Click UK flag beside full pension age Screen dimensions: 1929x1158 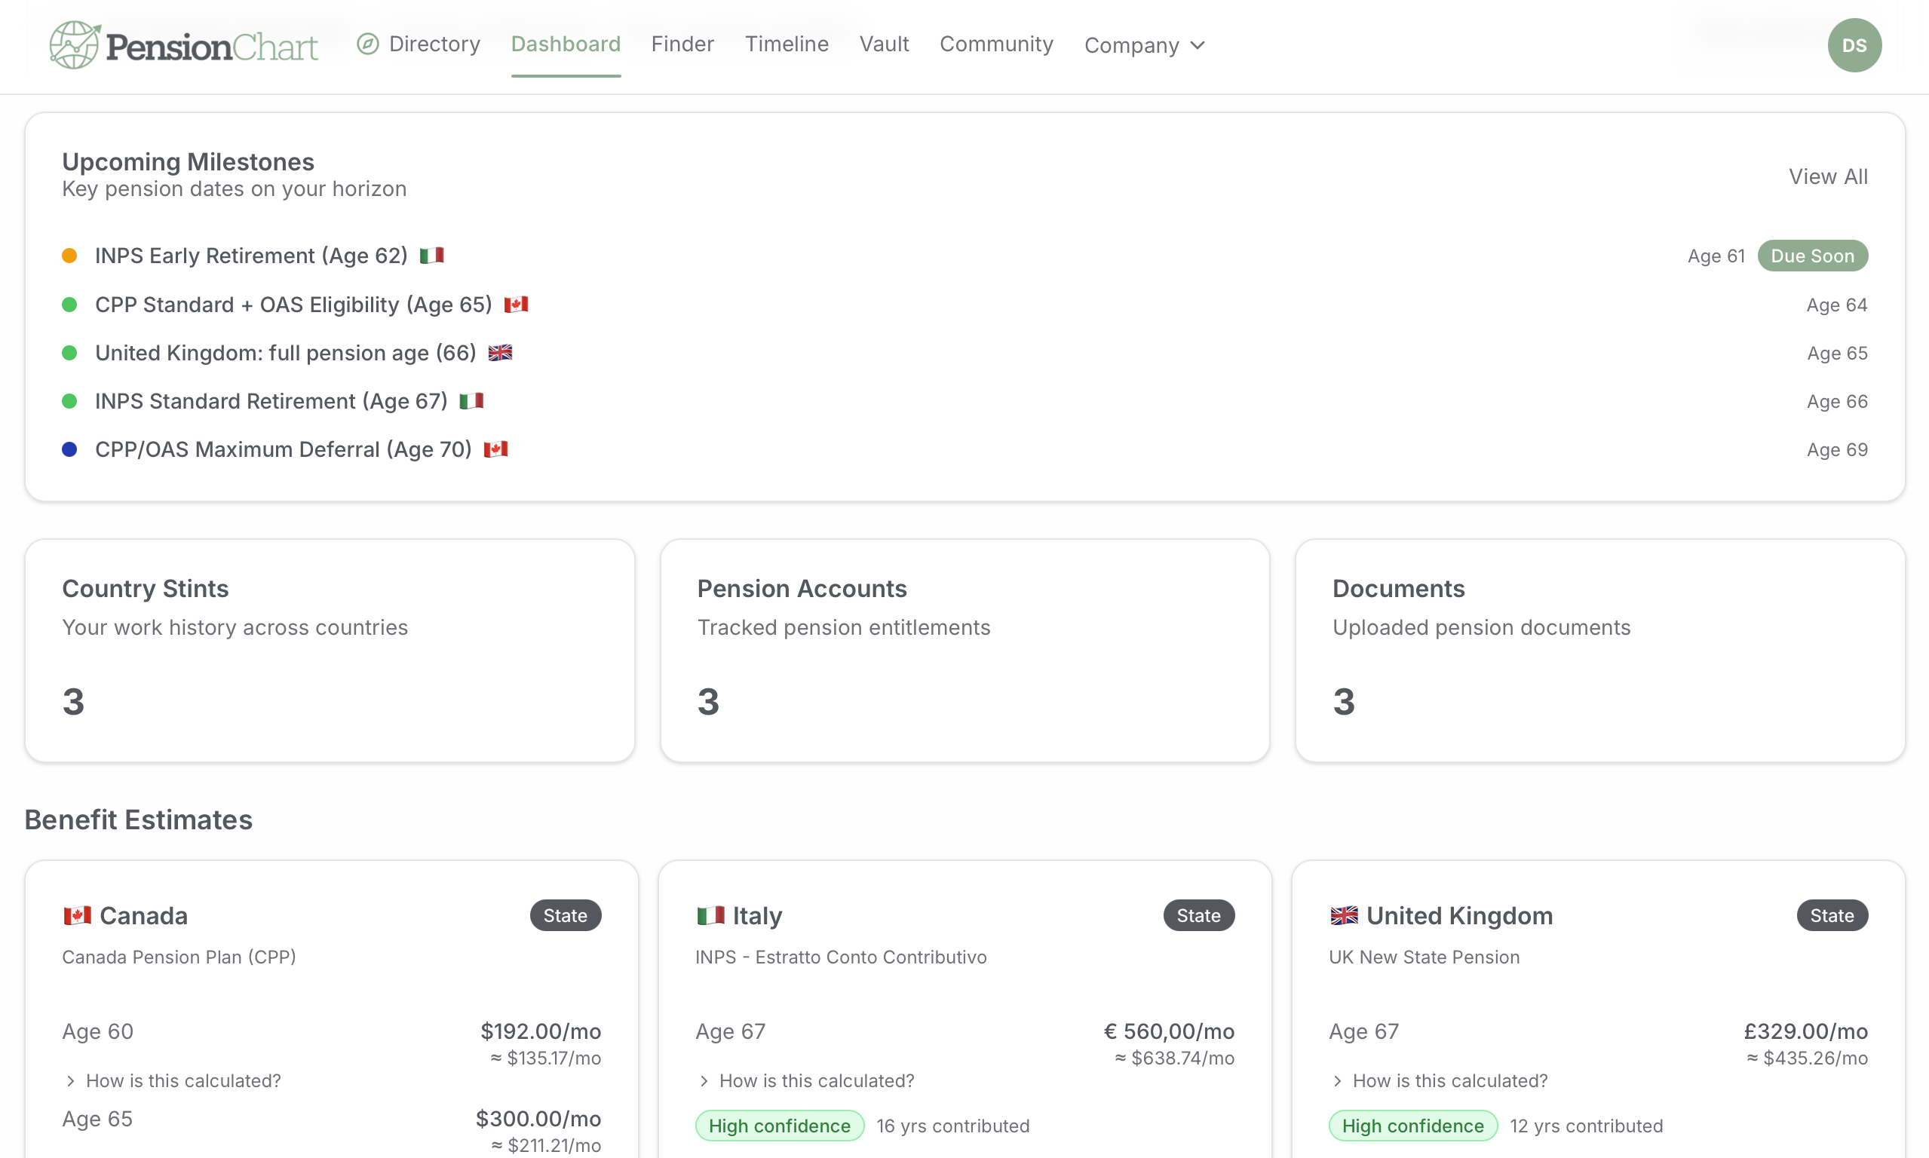tap(500, 353)
